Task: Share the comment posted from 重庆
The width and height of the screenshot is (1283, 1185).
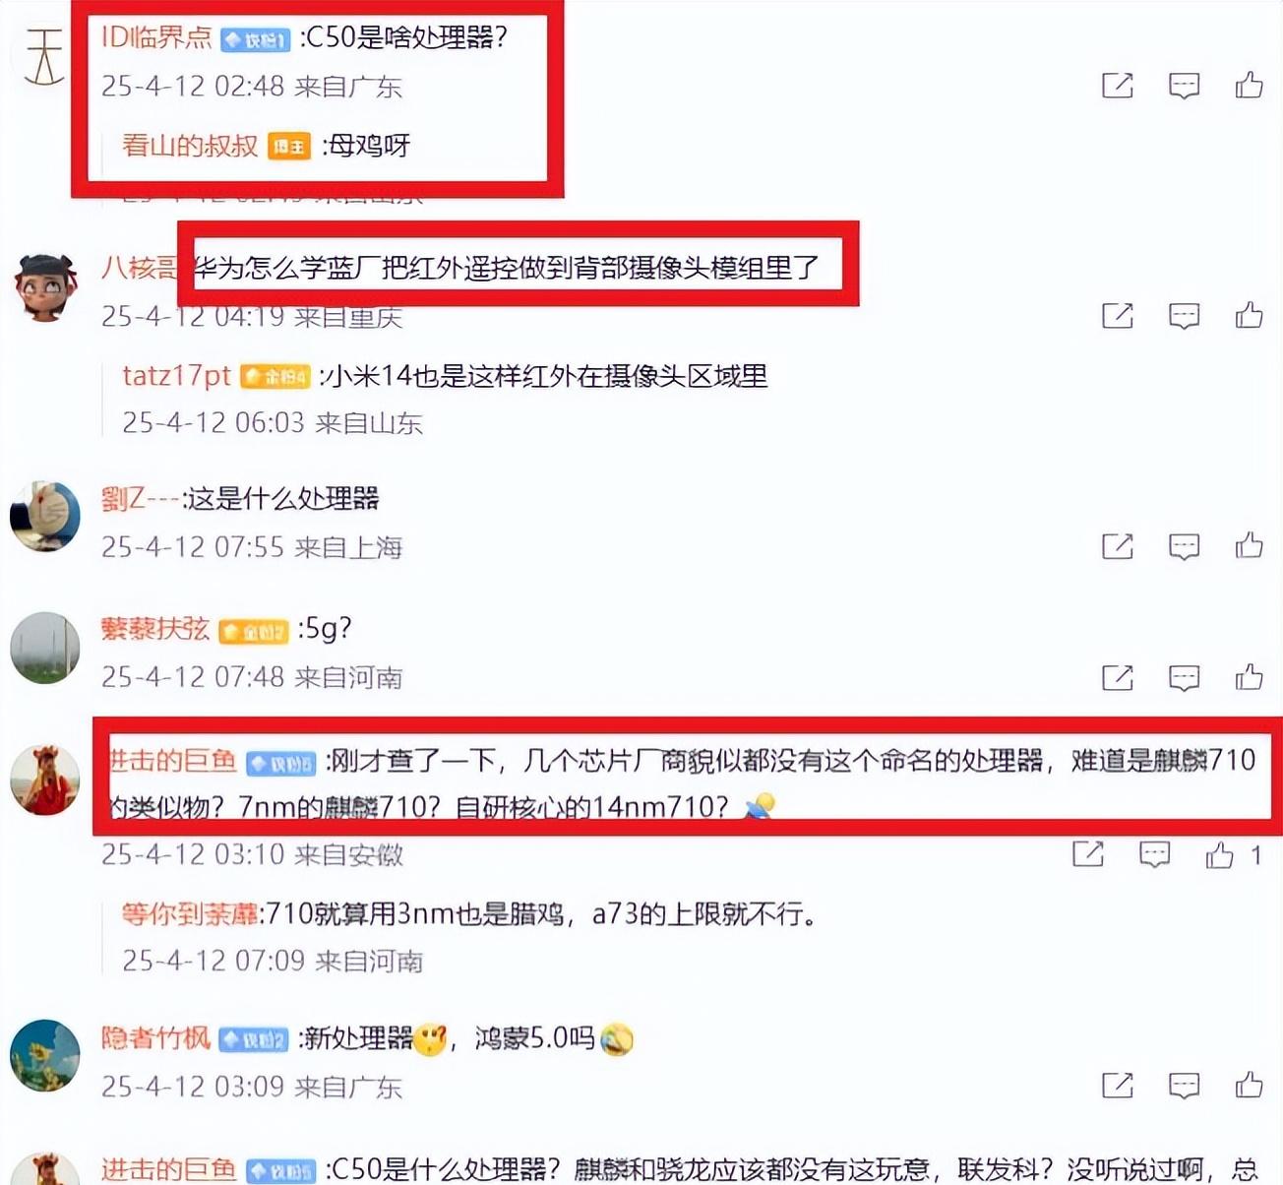Action: click(1118, 316)
